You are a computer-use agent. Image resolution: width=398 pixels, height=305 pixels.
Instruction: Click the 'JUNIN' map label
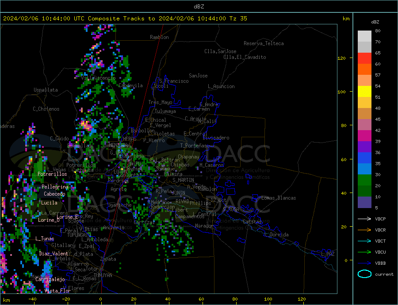[179, 193]
